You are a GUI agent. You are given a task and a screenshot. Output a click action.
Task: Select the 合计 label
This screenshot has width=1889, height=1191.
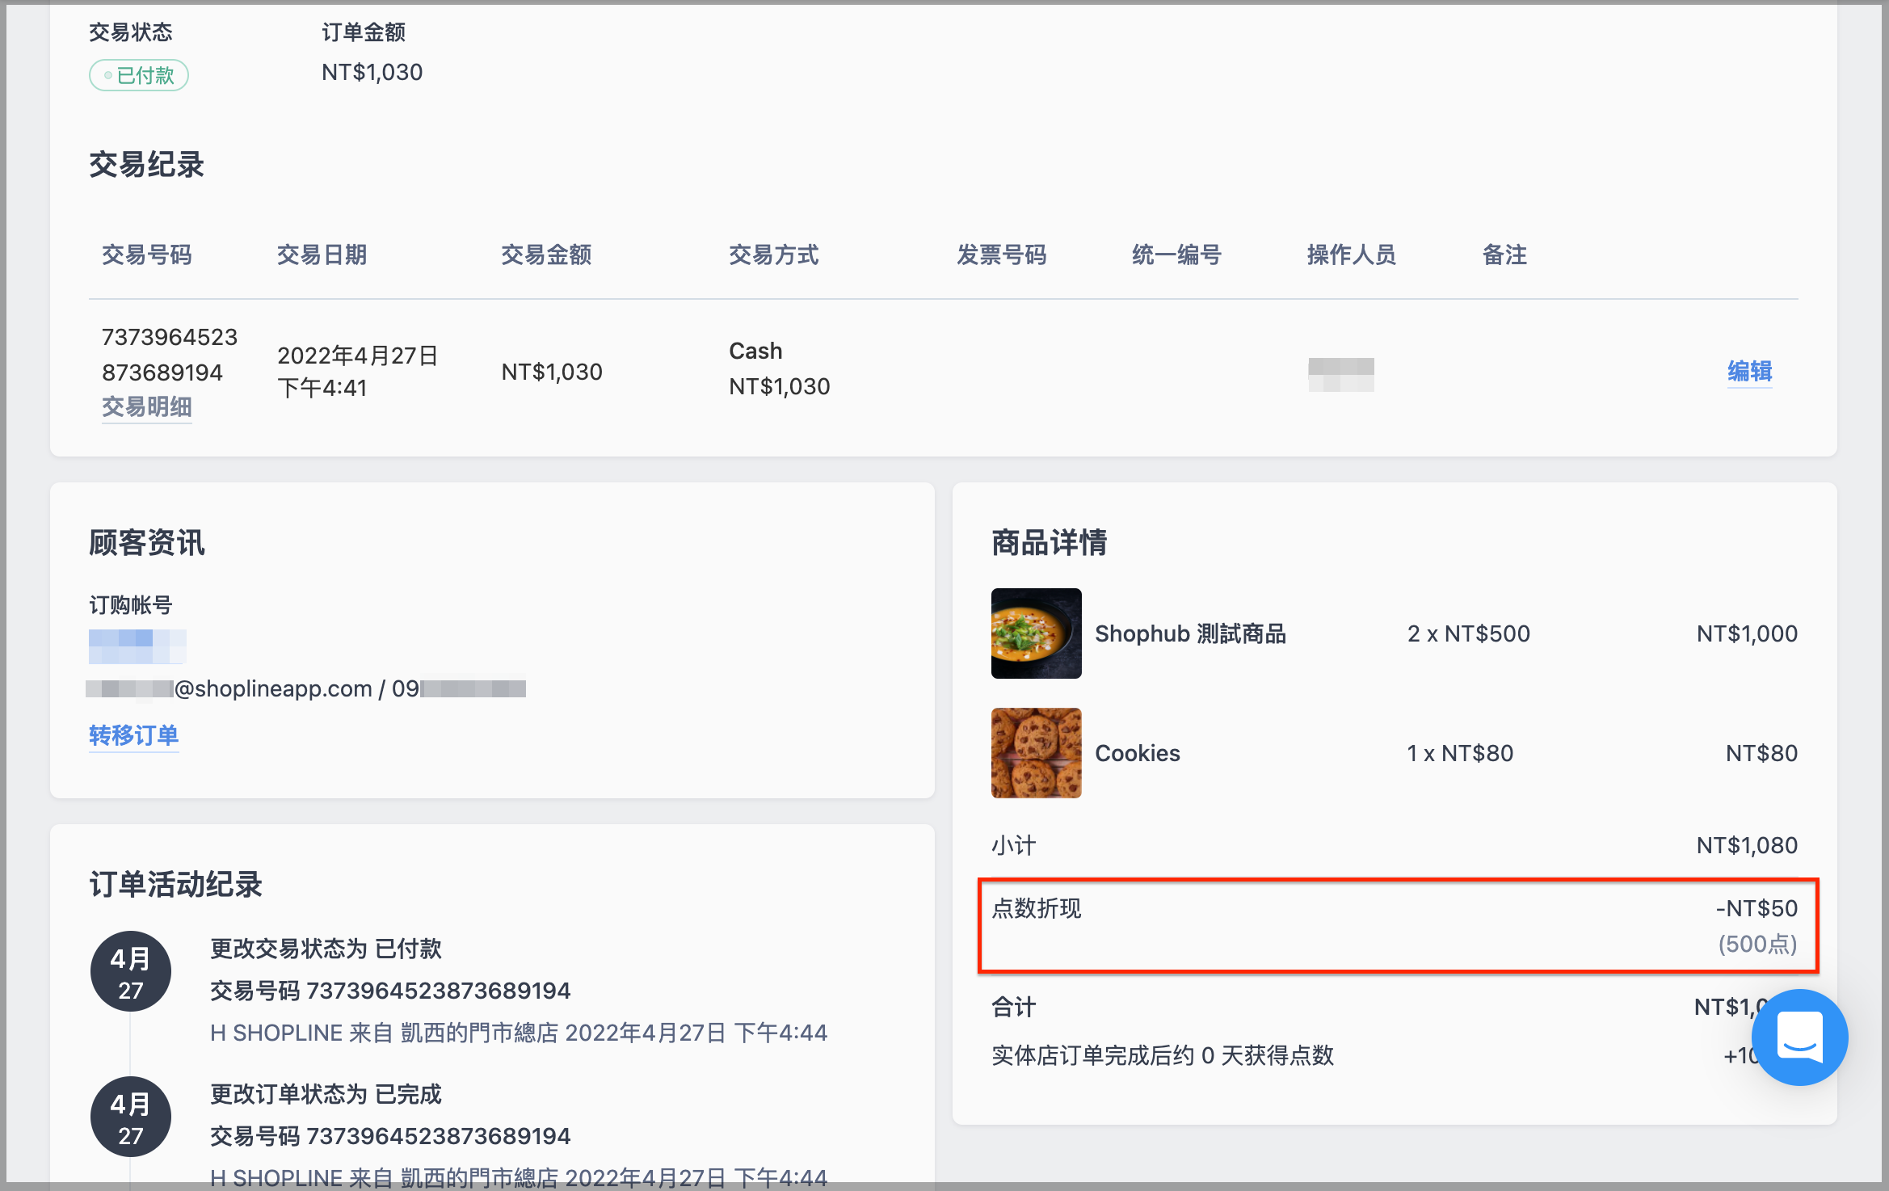click(1014, 1007)
